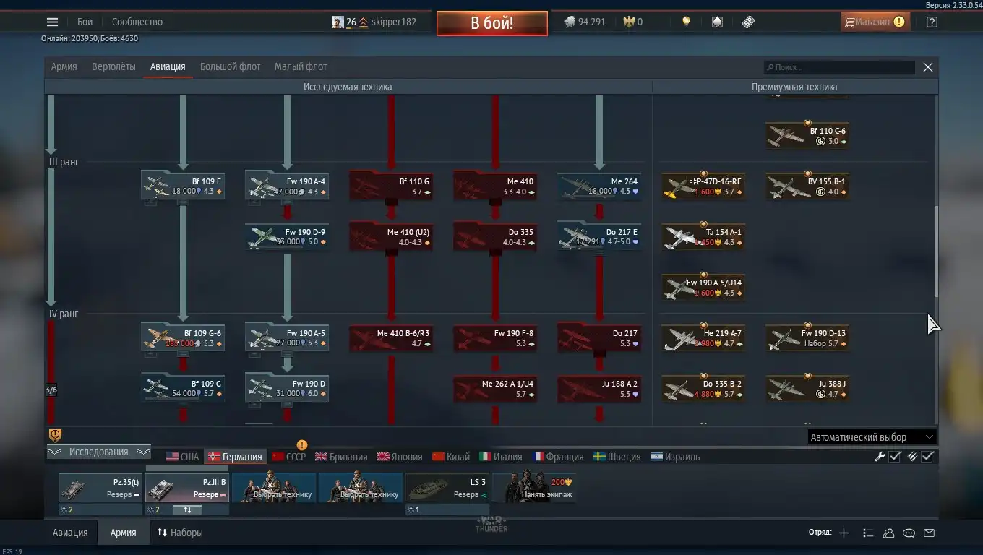Select the Me 264 bomber card
Image resolution: width=983 pixels, height=555 pixels.
click(599, 186)
